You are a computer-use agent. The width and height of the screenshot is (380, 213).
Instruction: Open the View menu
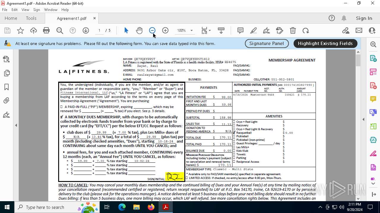point(25,10)
